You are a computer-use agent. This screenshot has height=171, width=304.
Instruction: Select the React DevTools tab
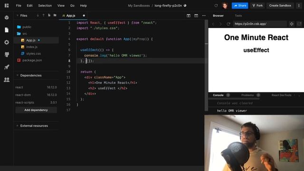pos(281,95)
